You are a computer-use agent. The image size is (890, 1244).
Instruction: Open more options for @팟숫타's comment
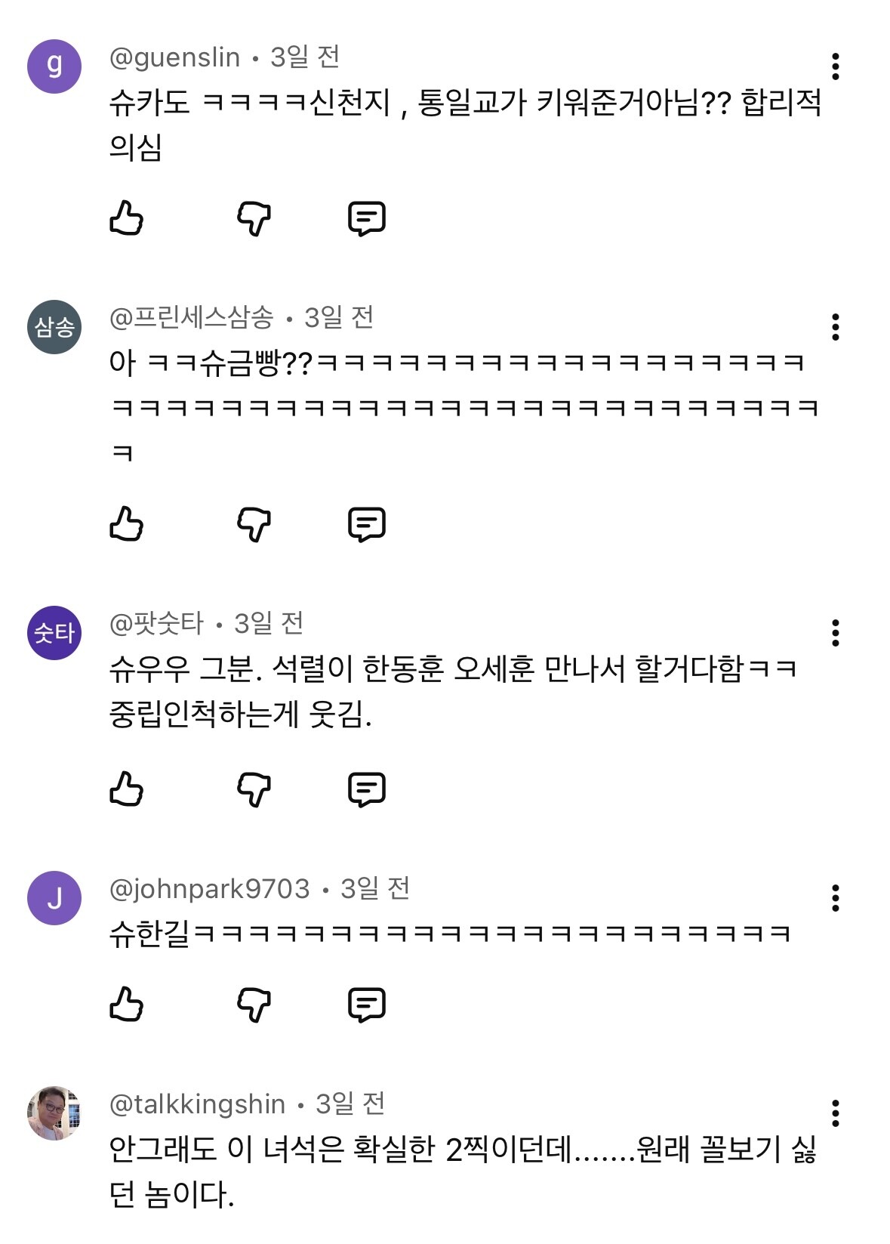click(835, 633)
